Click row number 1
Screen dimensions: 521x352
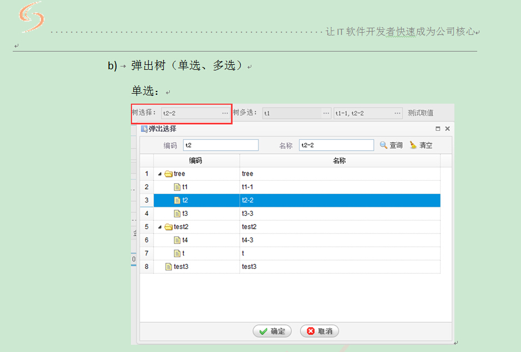[146, 174]
